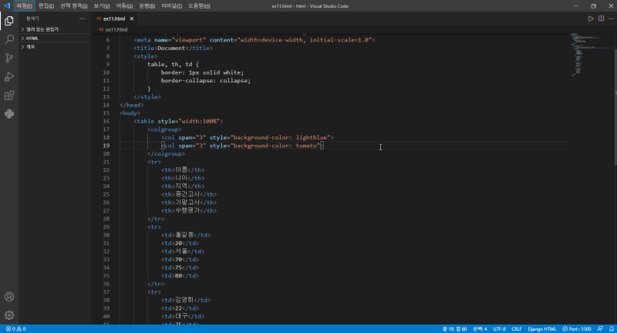Click the 탐색기 panel title
Screen dimensions: 617x333
(32, 18)
